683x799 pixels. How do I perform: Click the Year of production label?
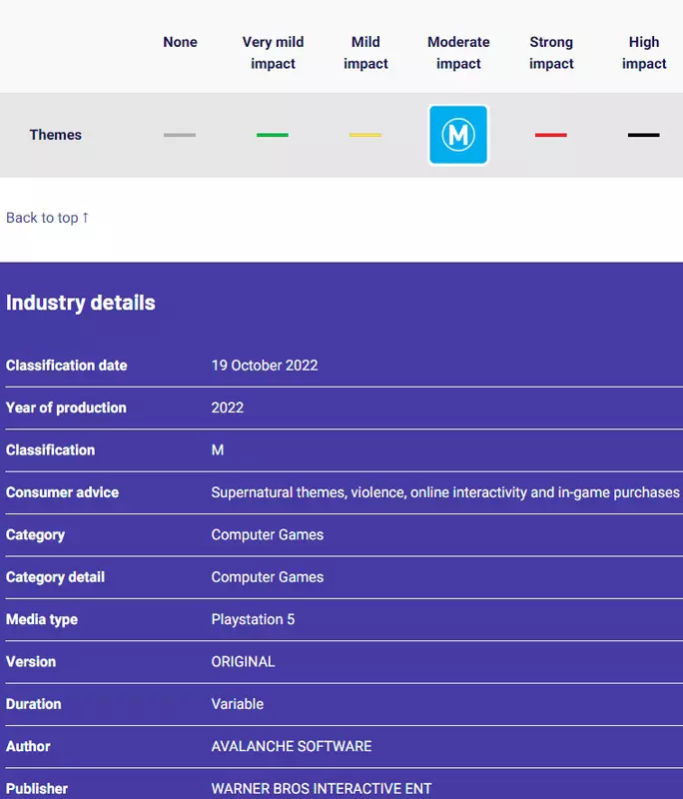click(66, 407)
